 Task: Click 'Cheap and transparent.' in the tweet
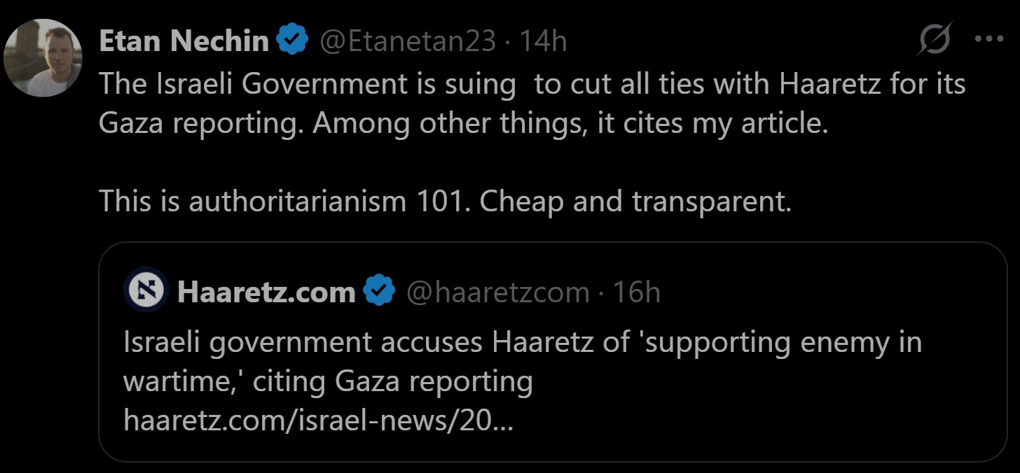click(635, 202)
